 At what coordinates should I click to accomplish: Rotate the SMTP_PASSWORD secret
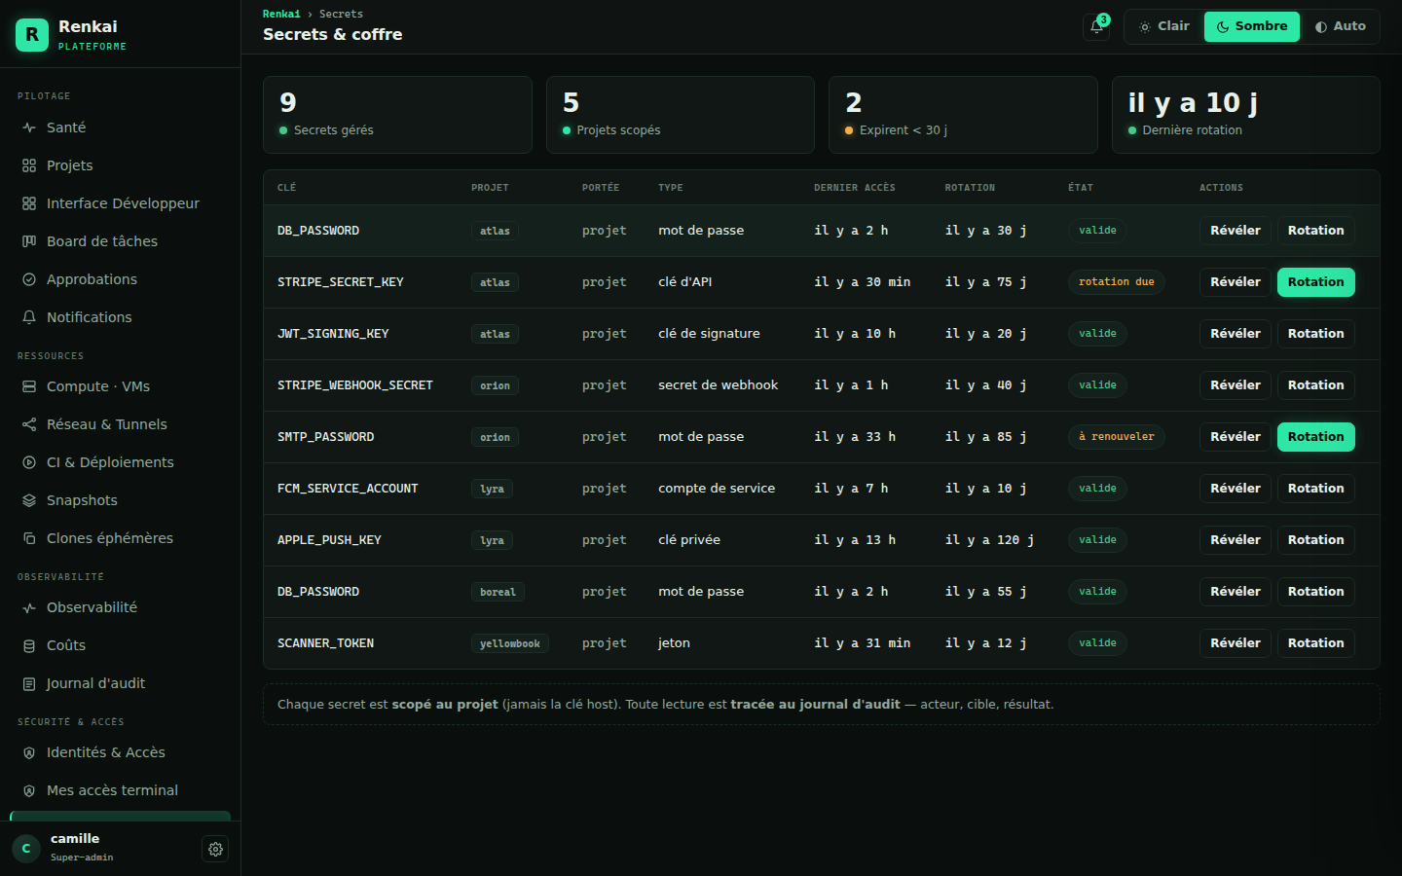click(1315, 437)
